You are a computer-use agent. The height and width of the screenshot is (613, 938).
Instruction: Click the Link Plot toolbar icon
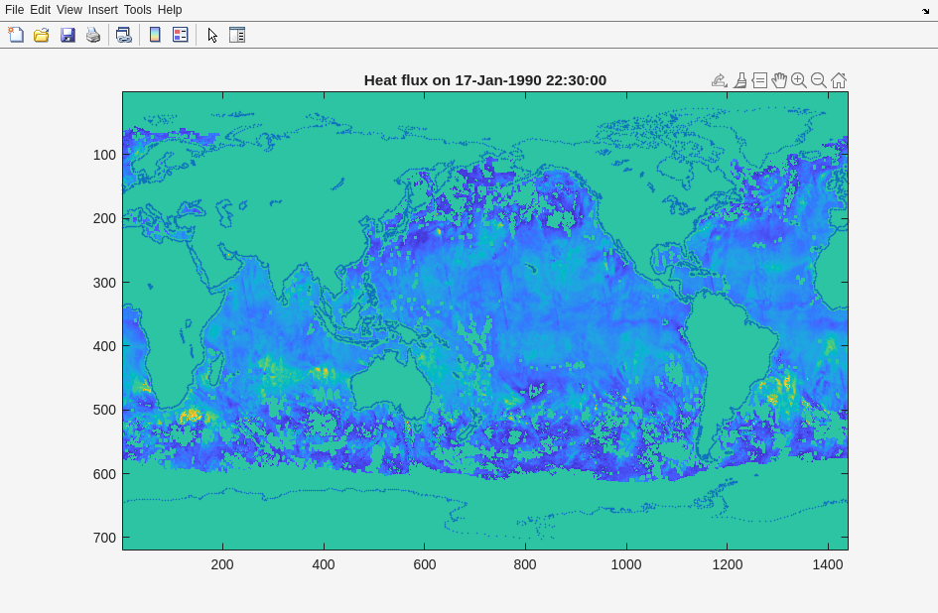123,35
